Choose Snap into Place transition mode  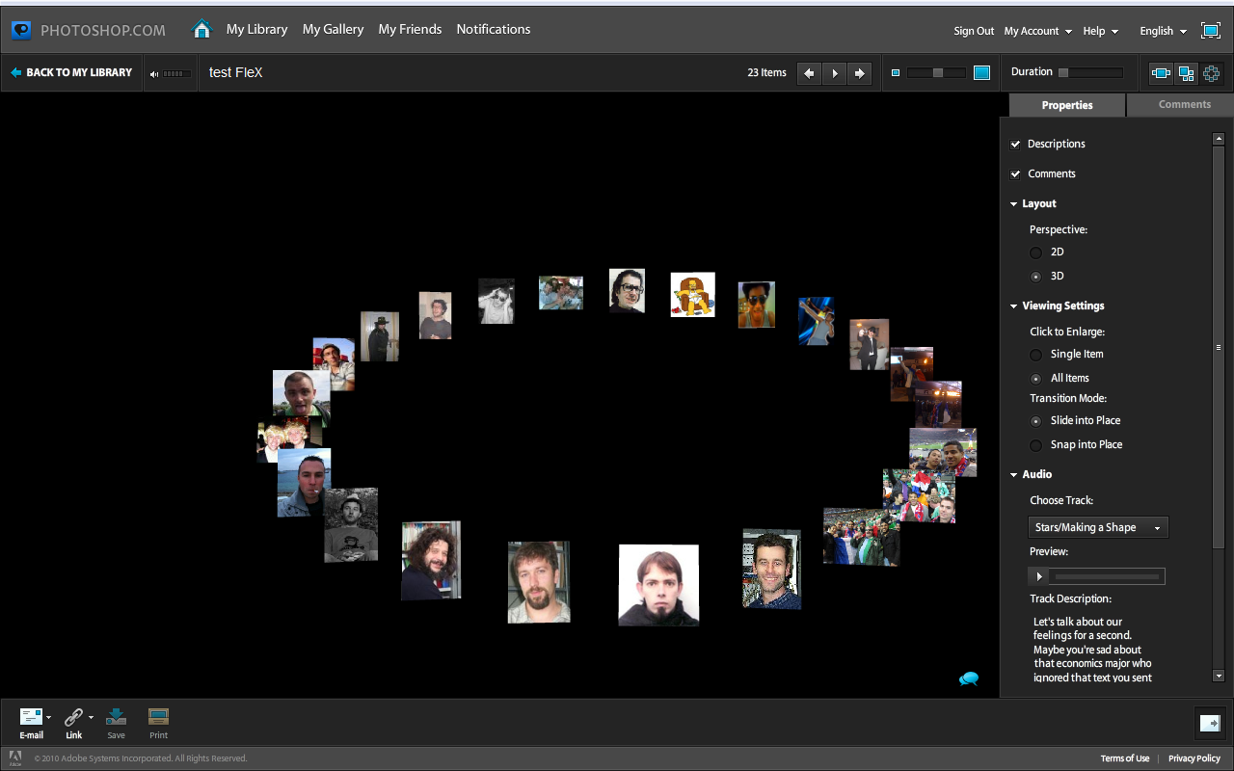1036,445
